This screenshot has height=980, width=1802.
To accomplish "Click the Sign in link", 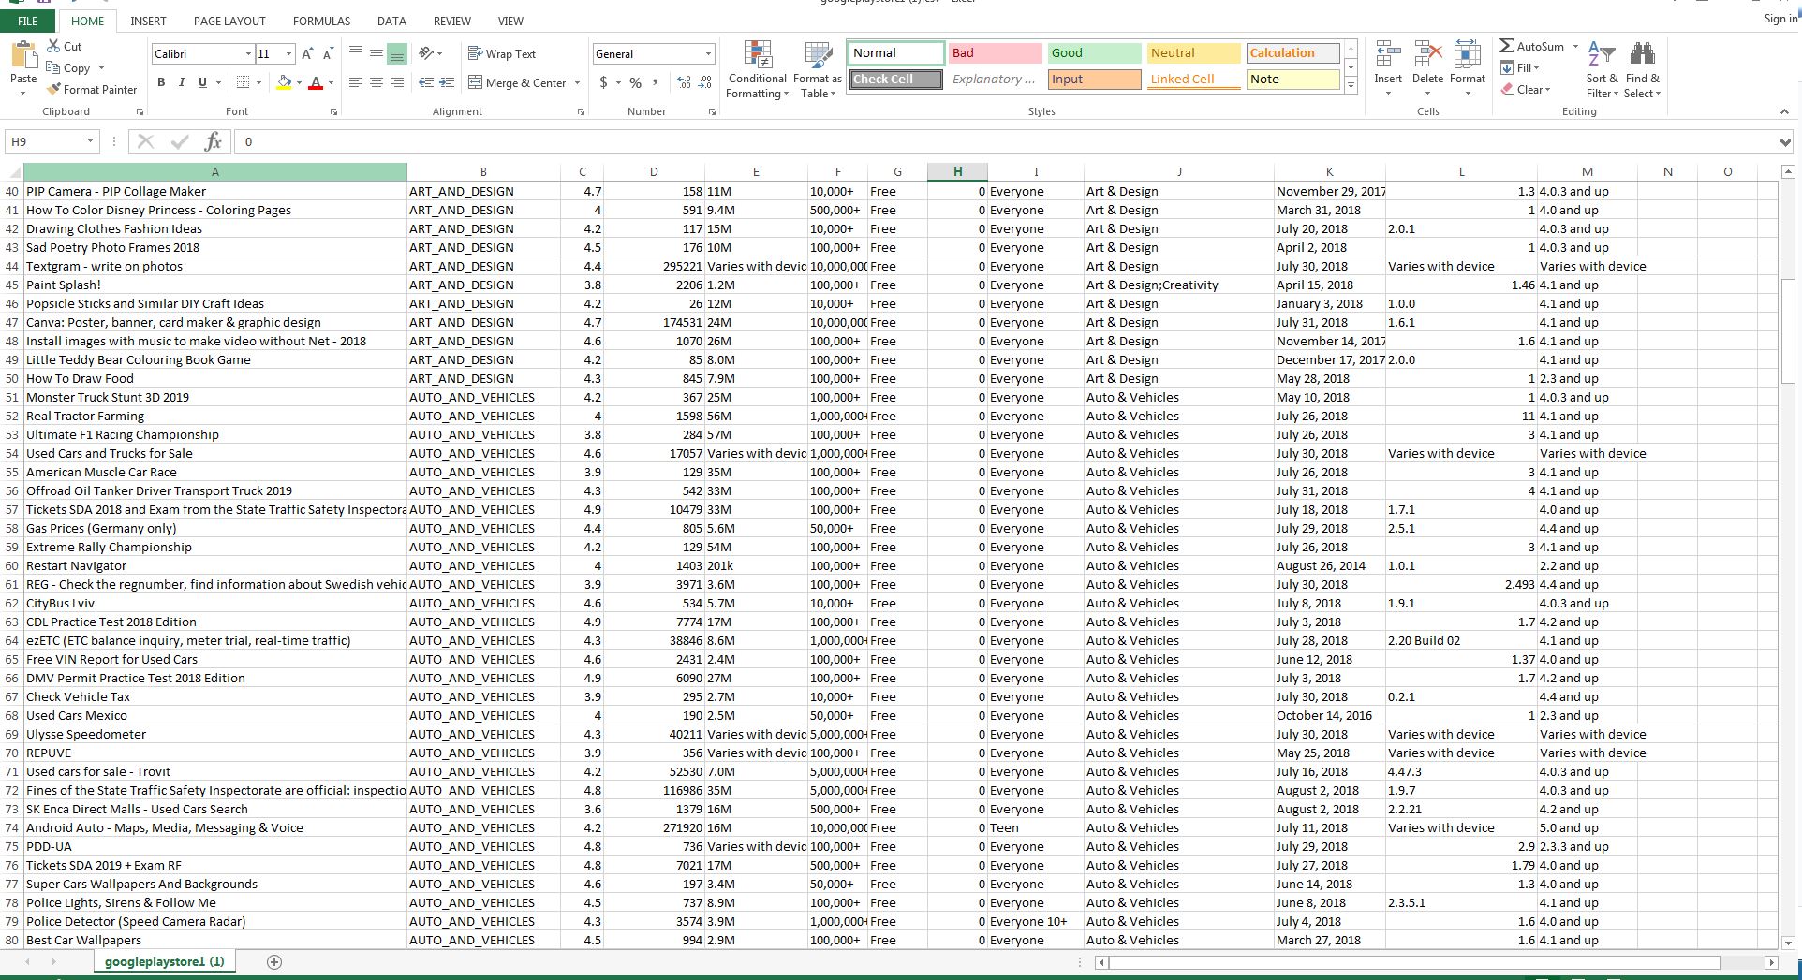I will click(x=1780, y=19).
